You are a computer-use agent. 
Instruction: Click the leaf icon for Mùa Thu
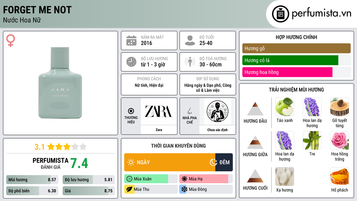(x=129, y=189)
